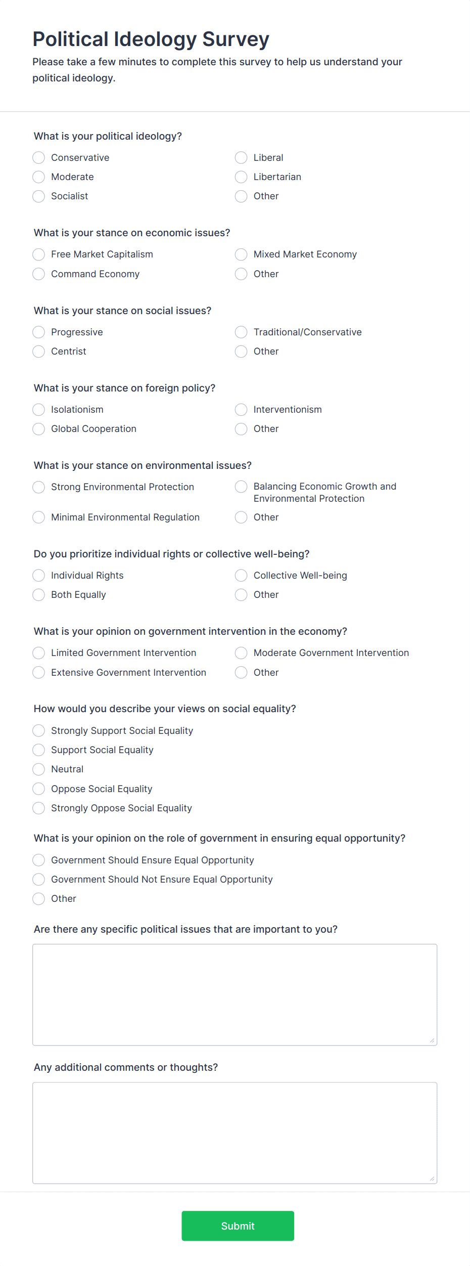The height and width of the screenshot is (1266, 470).
Task: Select Progressive for social issues
Action: click(x=38, y=332)
